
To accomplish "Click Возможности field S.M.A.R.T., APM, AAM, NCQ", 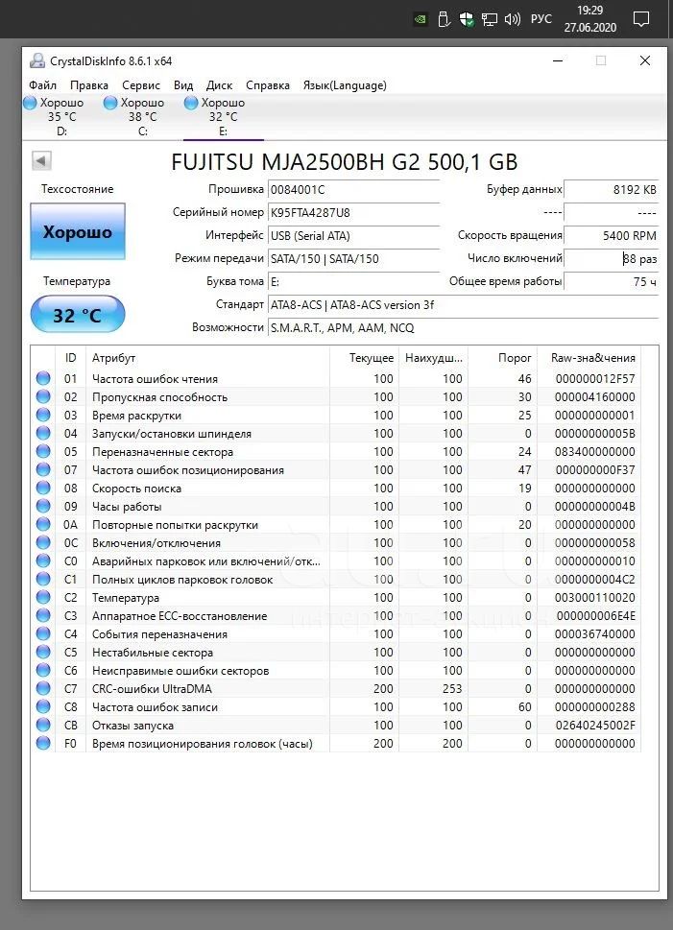I will coord(463,327).
